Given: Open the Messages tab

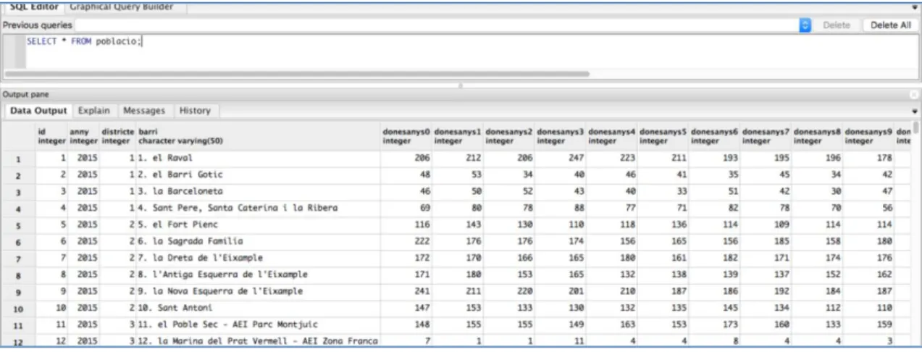Looking at the screenshot, I should pyautogui.click(x=144, y=111).
